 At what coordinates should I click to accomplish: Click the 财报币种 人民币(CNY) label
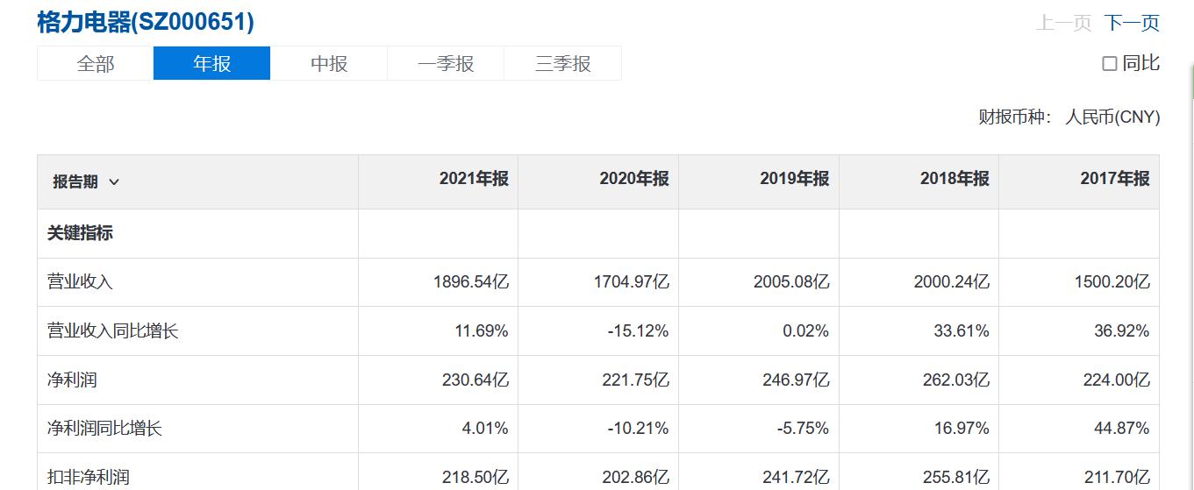pyautogui.click(x=1069, y=117)
